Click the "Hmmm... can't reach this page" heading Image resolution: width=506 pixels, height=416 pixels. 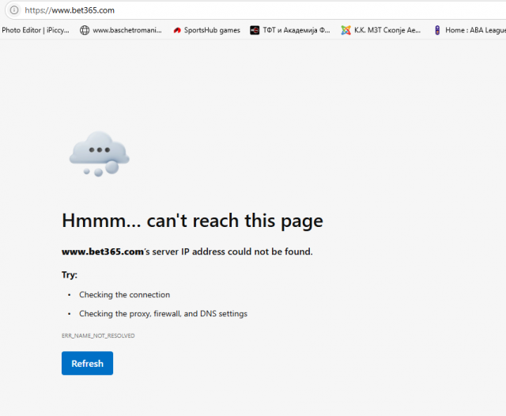pyautogui.click(x=192, y=221)
